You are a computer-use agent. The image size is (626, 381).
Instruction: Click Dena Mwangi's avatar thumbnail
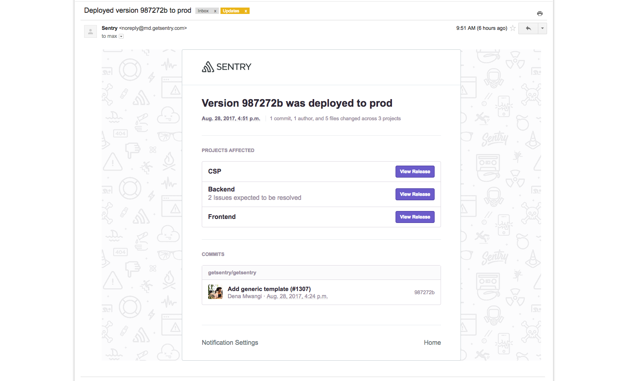(215, 292)
